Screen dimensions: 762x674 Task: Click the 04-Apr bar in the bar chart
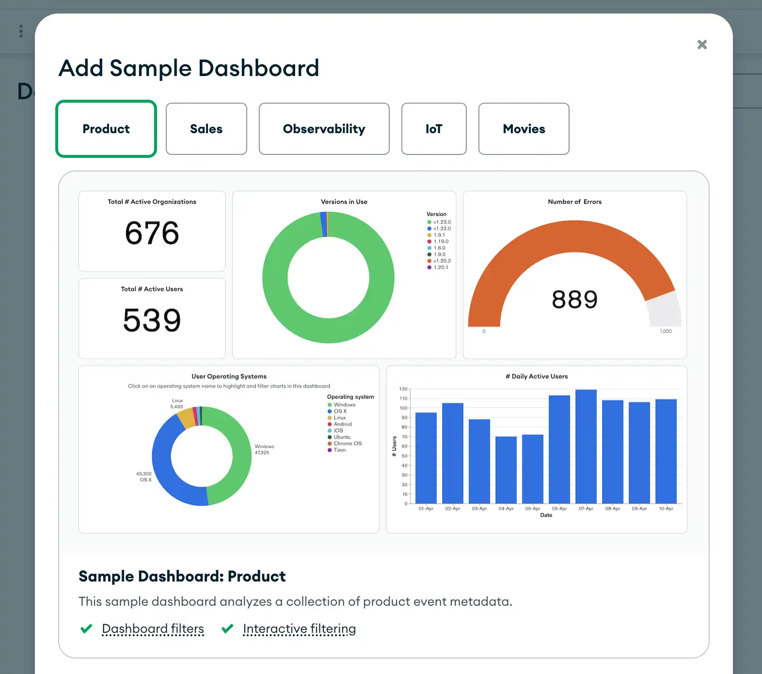(x=506, y=470)
